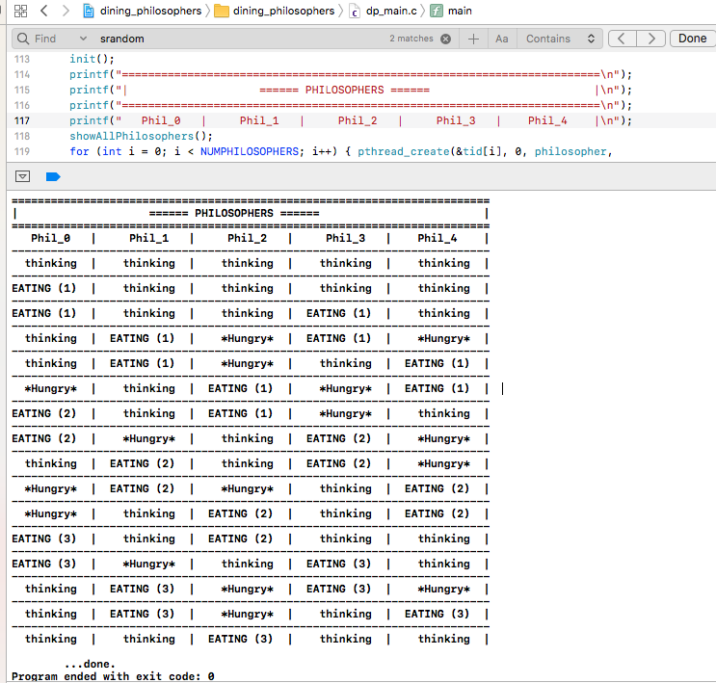Viewport: 716px width, 683px height.
Task: Open the Contains match type dropdown
Action: tap(561, 39)
